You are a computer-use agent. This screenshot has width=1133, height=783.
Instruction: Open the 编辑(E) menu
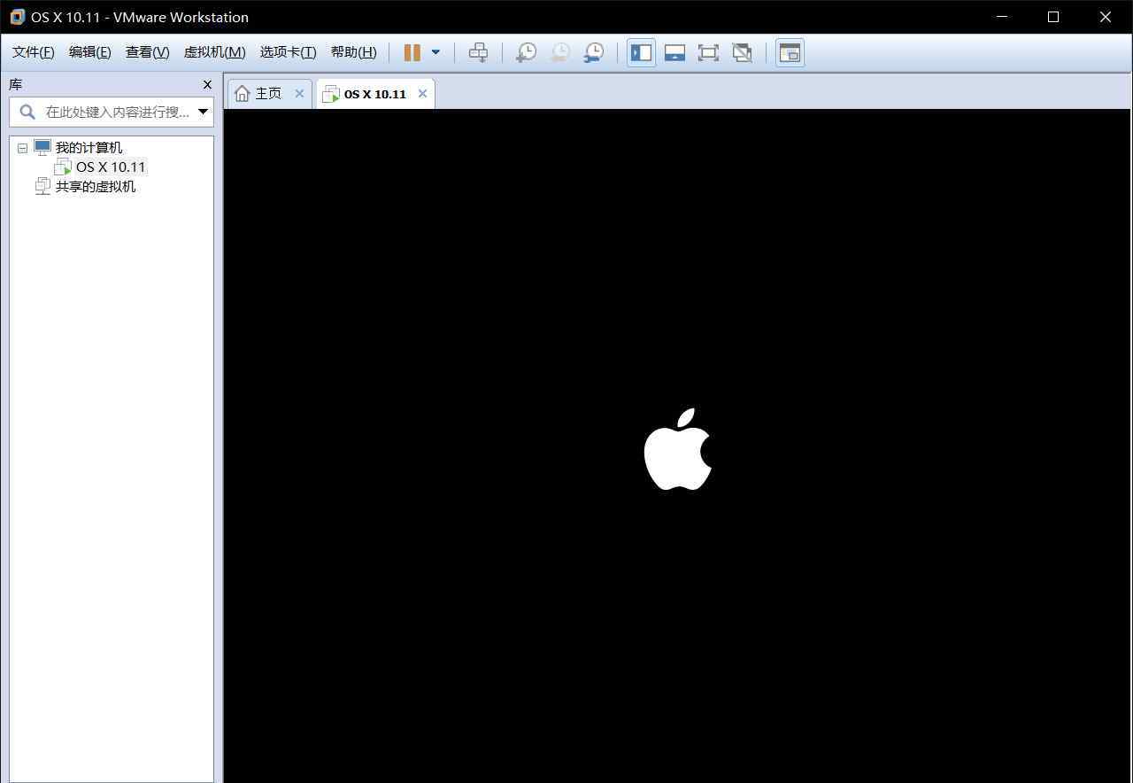pyautogui.click(x=90, y=52)
